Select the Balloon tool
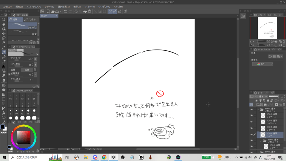Screen dimensions: 286x161 (x=4, y=117)
